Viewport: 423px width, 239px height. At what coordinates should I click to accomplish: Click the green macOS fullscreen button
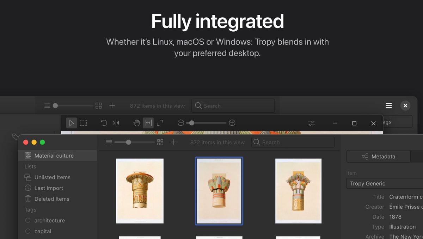(x=42, y=142)
